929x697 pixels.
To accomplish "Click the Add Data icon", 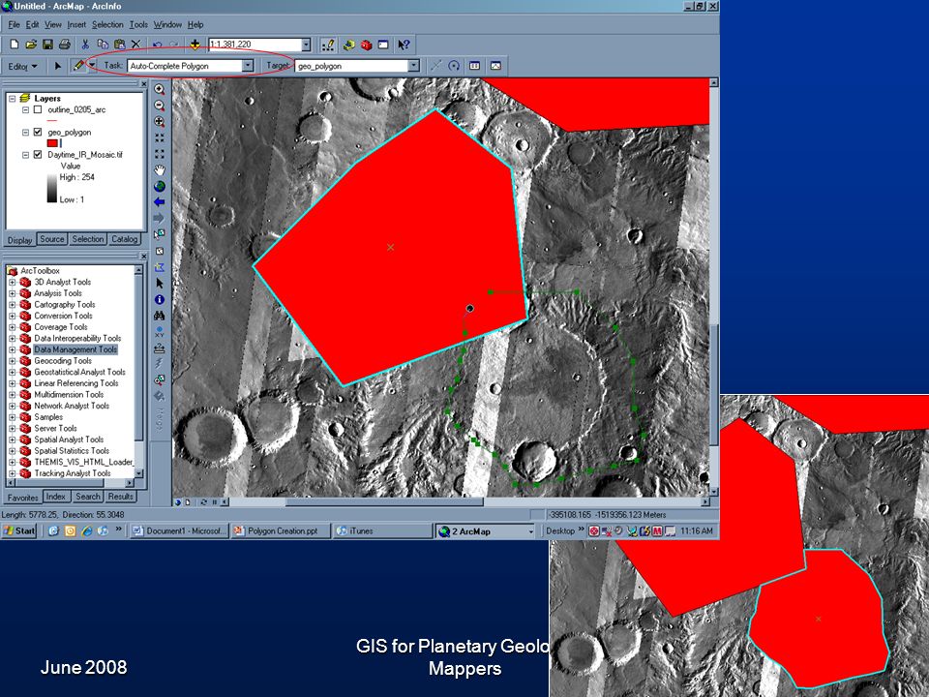I will point(195,45).
